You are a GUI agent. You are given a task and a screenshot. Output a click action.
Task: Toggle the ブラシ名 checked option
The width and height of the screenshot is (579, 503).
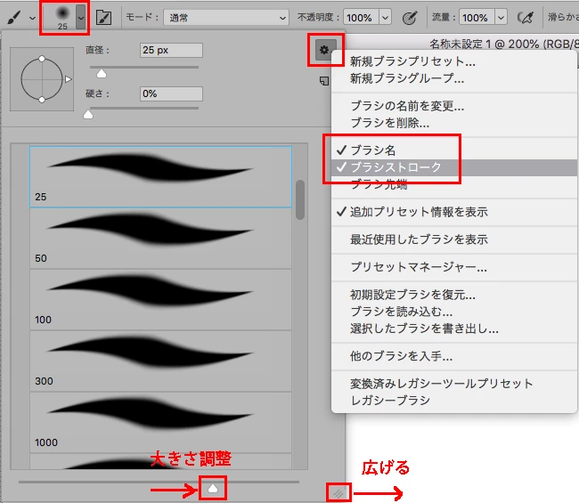click(x=454, y=150)
